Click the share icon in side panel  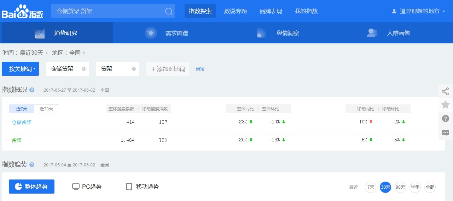[x=446, y=91]
